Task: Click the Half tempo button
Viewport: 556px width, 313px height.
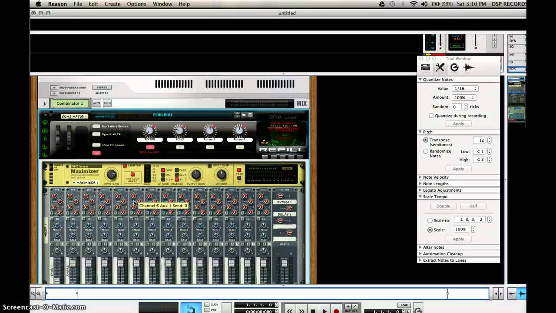Action: 473,206
